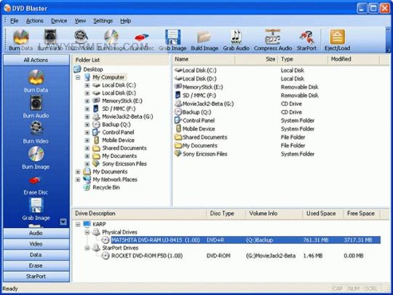Select Burn Video in the All Actions sidebar
Image resolution: width=393 pixels, height=295 pixels.
point(36,132)
